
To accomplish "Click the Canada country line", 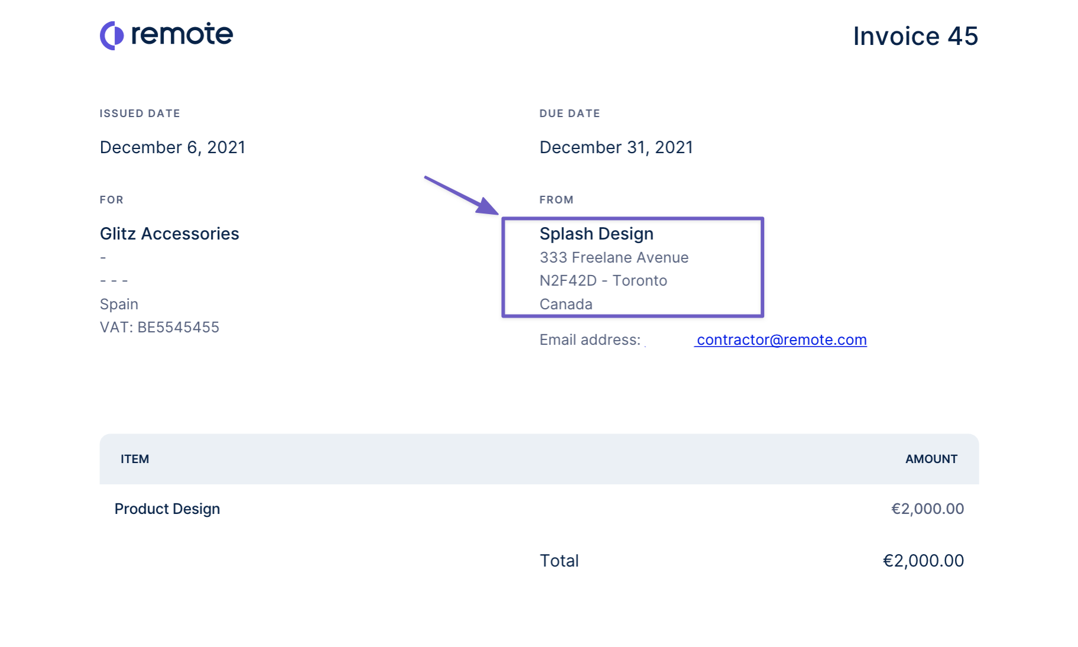I will [566, 304].
